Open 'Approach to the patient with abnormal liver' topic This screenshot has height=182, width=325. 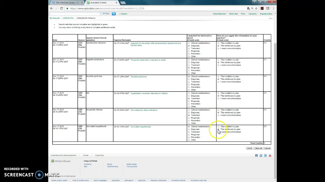[x=156, y=44]
